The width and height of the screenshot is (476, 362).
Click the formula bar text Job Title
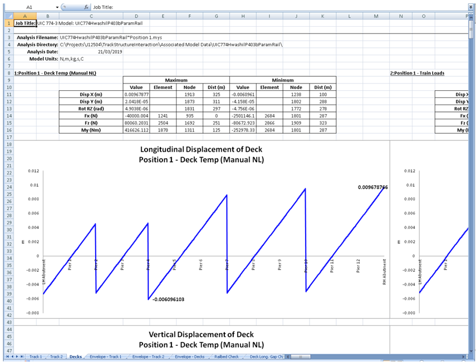pos(104,7)
